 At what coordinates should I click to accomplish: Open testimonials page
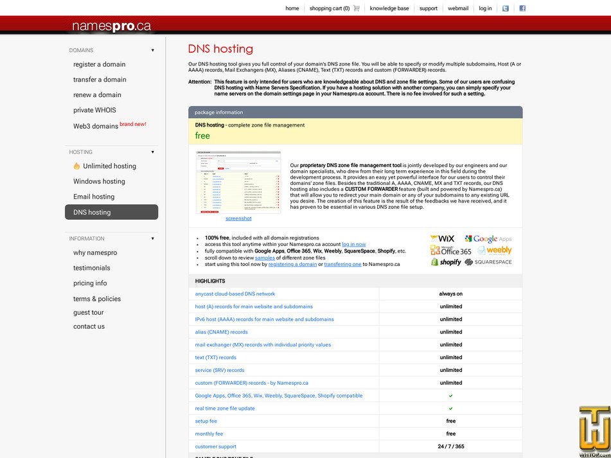[92, 268]
